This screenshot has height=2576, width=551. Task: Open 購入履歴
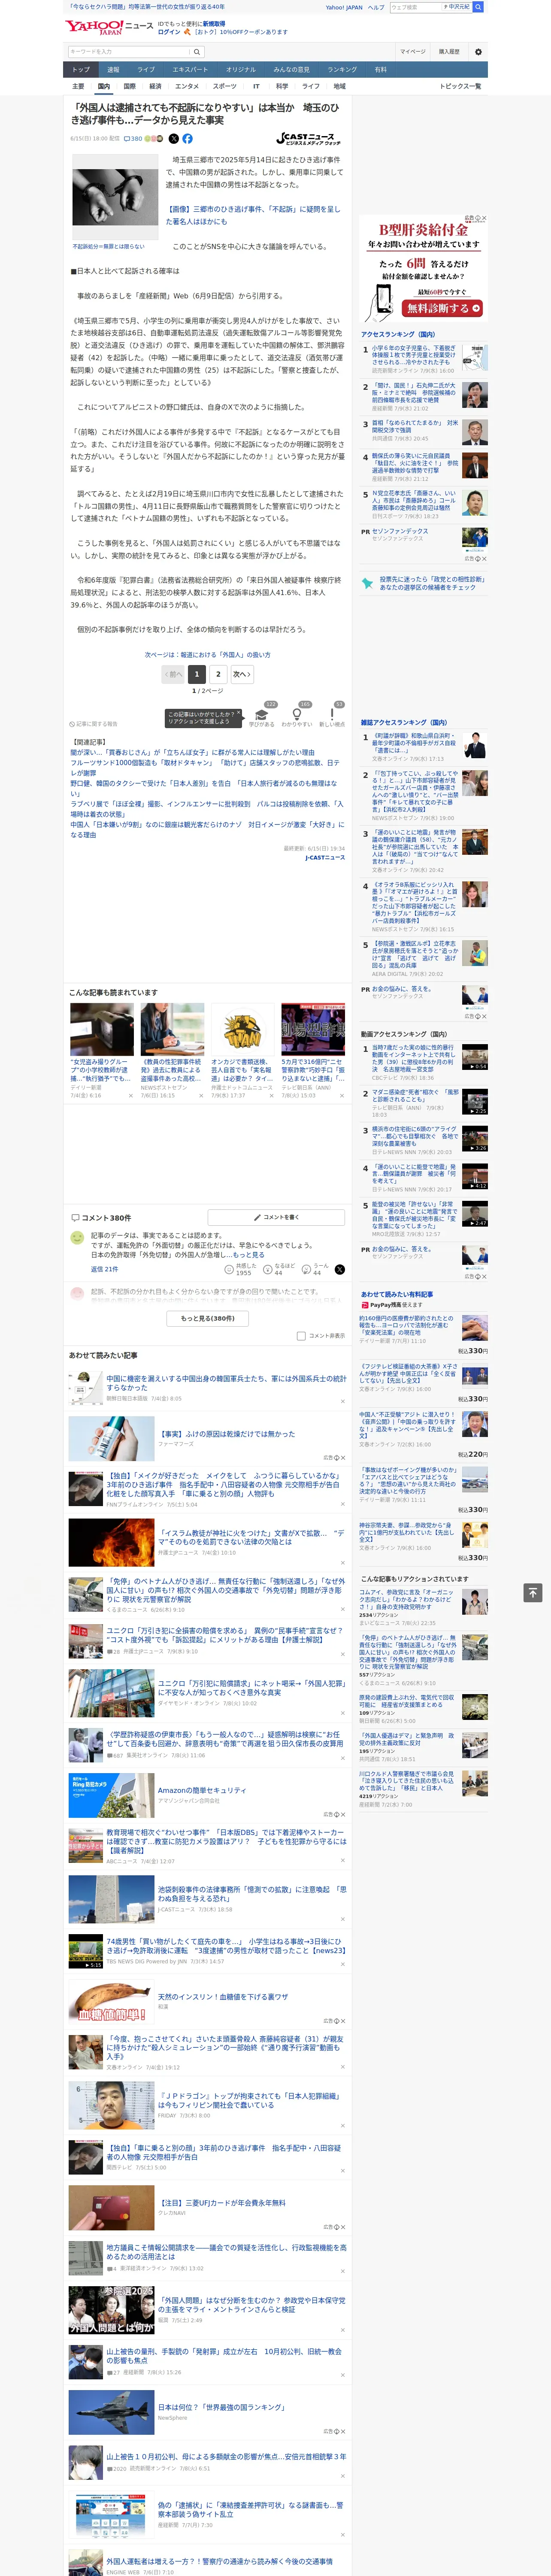(x=449, y=51)
